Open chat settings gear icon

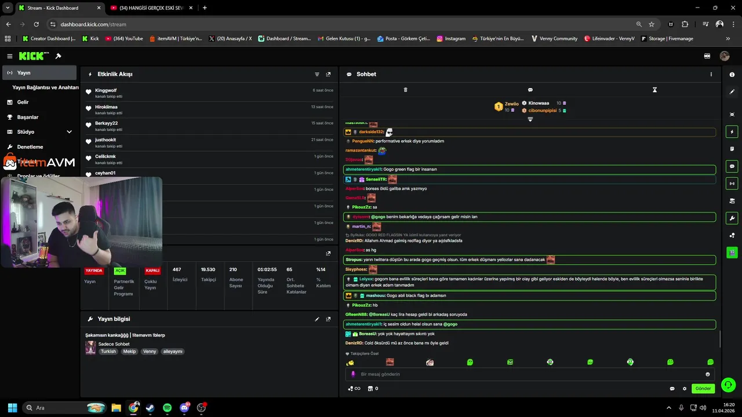pos(685,389)
